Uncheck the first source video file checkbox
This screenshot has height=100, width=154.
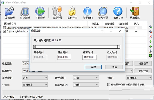[x=4, y=28]
